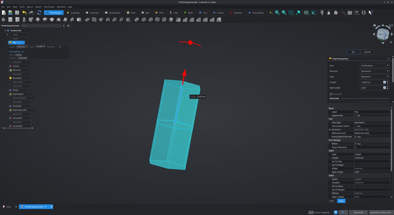The height and width of the screenshot is (215, 394).
Task: Toggle the Suppressed property checkbox
Action: (x=356, y=116)
